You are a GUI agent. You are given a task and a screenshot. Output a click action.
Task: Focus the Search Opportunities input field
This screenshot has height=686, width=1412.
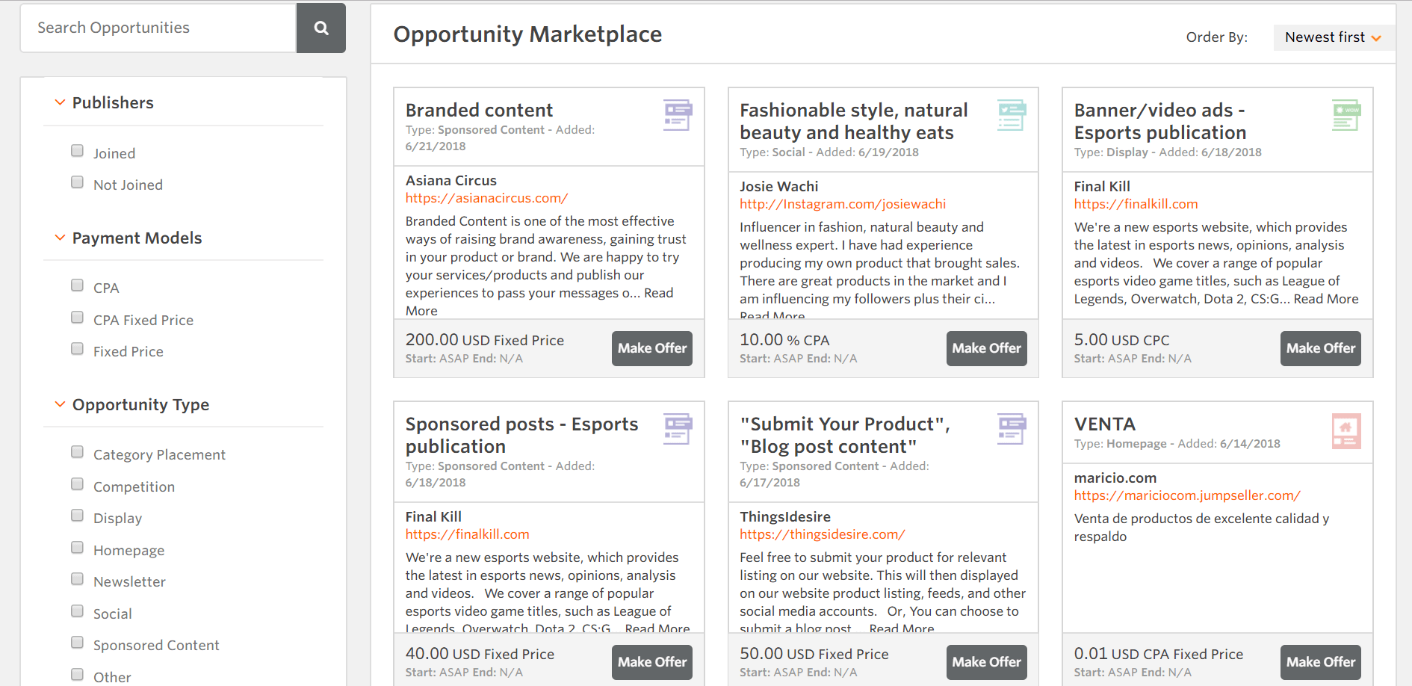(x=158, y=28)
